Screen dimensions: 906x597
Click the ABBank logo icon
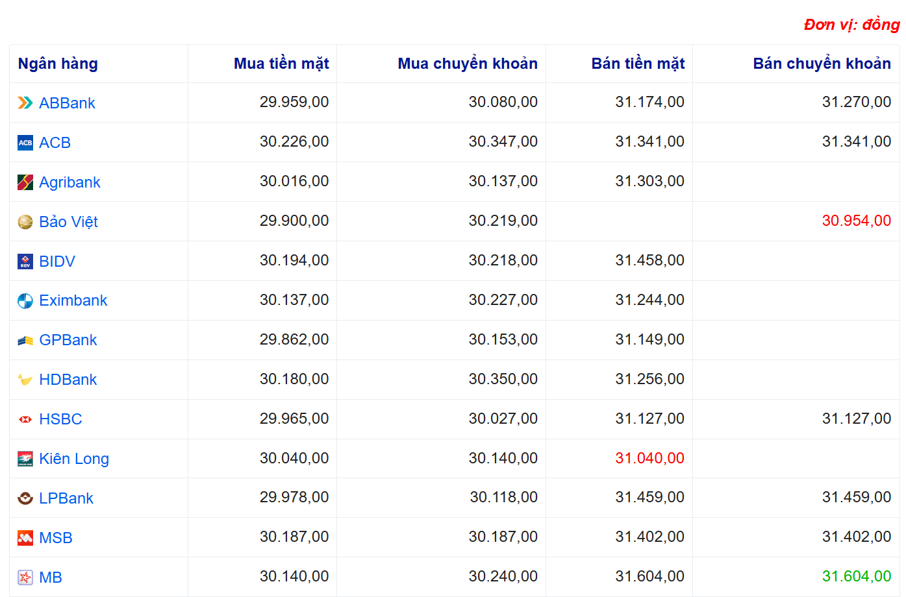click(x=25, y=103)
